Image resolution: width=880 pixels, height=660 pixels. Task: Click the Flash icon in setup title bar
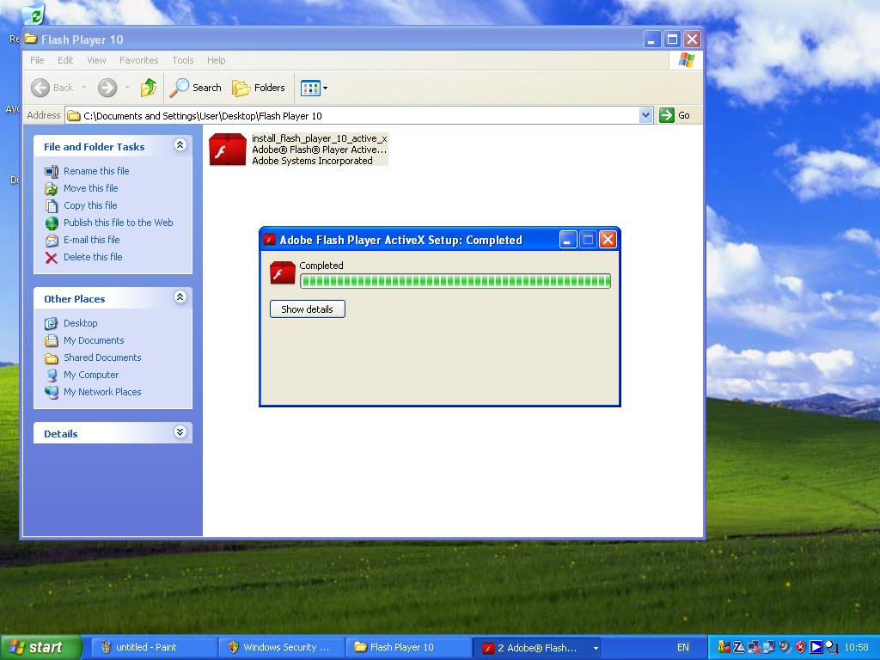point(269,240)
